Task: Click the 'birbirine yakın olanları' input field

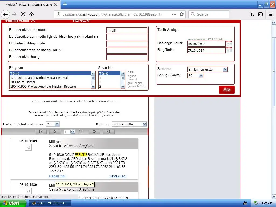Action: (x=127, y=37)
